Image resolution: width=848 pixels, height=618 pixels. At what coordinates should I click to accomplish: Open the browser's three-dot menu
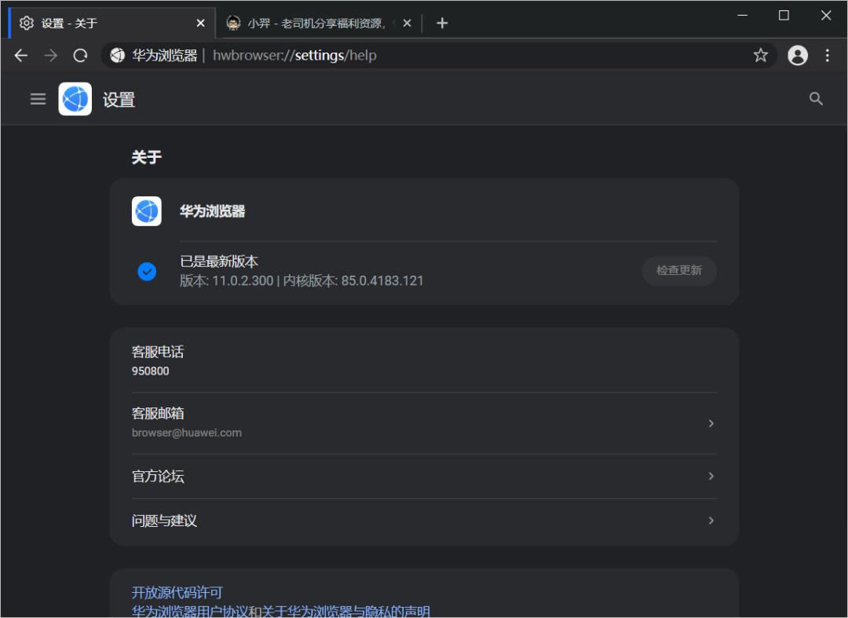pyautogui.click(x=827, y=55)
